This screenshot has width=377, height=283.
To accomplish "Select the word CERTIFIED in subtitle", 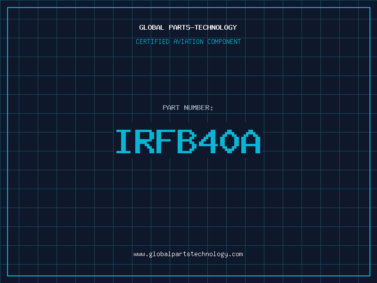I will (x=152, y=42).
